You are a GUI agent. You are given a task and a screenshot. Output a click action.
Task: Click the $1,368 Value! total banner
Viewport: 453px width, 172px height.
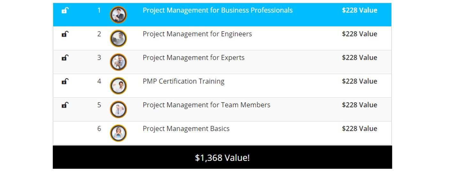222,158
